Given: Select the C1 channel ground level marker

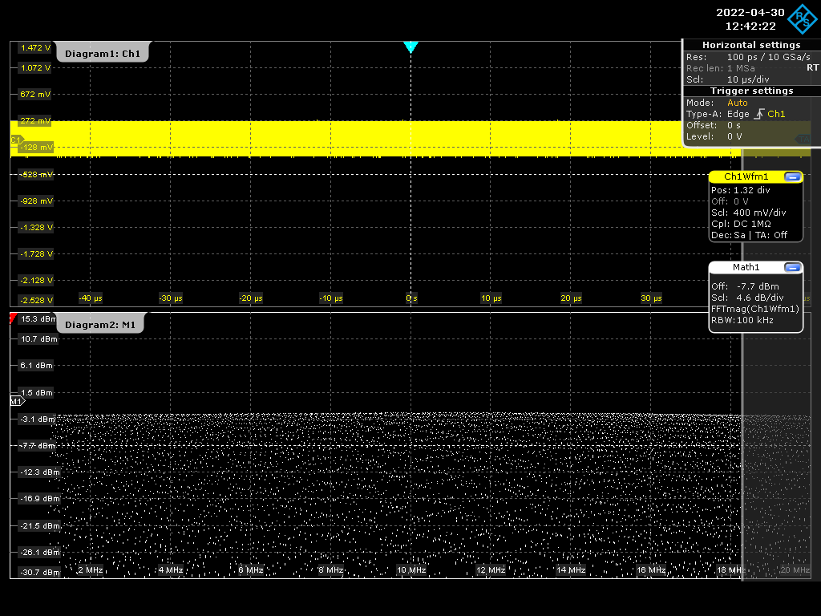Looking at the screenshot, I should pos(17,140).
